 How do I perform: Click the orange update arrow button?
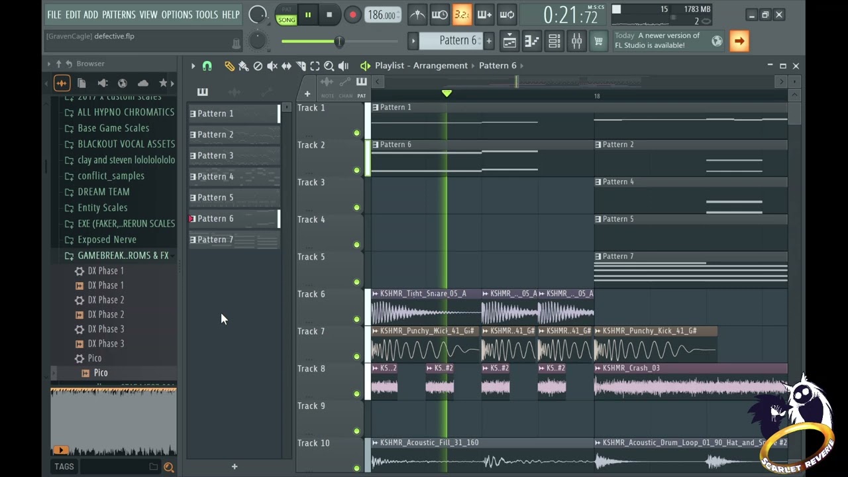(x=739, y=41)
